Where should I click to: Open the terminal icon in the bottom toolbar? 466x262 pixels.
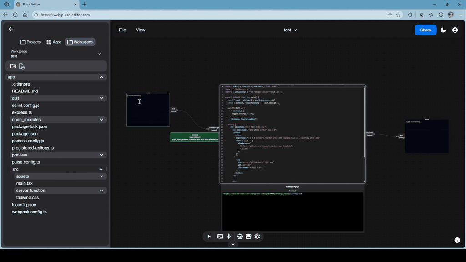tap(219, 237)
